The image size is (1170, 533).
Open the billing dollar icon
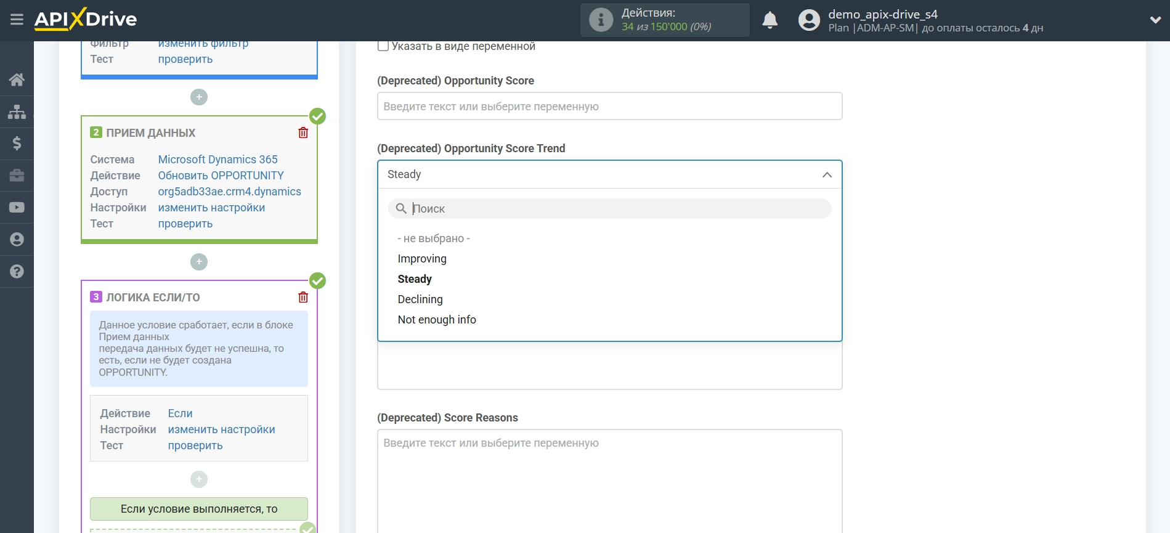click(x=17, y=144)
